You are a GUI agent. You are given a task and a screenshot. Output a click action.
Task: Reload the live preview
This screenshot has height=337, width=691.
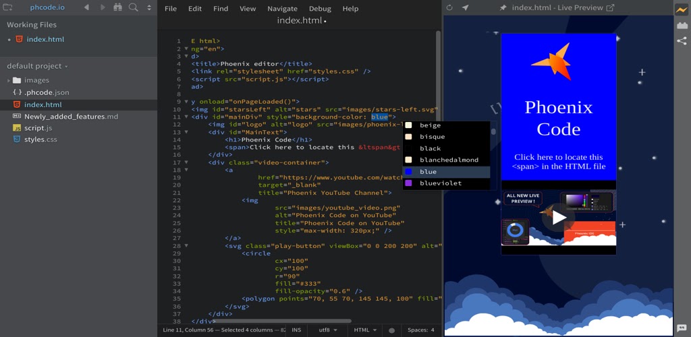(450, 8)
